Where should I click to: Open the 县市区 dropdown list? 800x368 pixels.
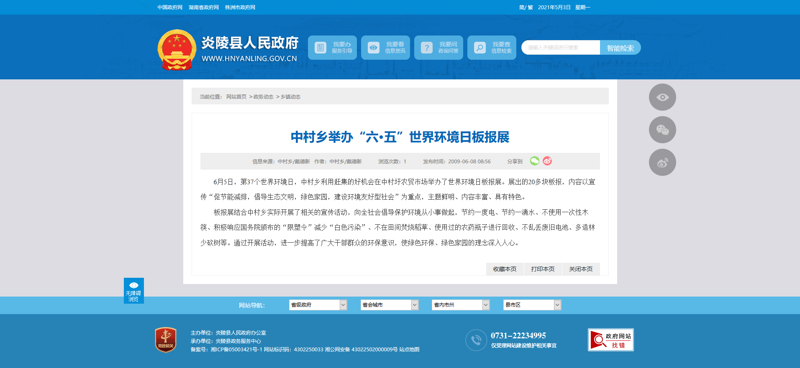tap(532, 305)
